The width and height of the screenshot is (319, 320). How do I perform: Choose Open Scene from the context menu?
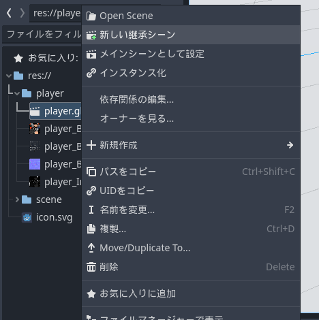coord(191,16)
